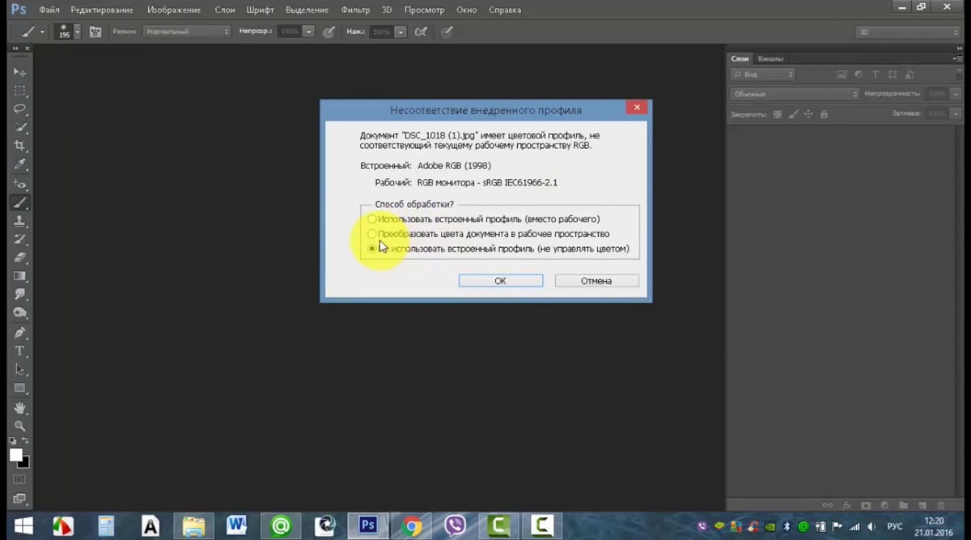The height and width of the screenshot is (540, 971).
Task: Select the Gradient tool
Action: [20, 277]
